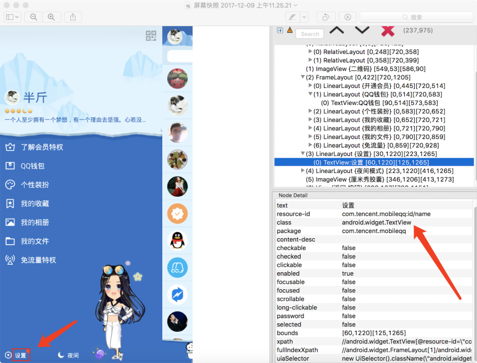Tap the signature line under the level stars
Screen dimensions: 477x363
pyautogui.click(x=75, y=120)
